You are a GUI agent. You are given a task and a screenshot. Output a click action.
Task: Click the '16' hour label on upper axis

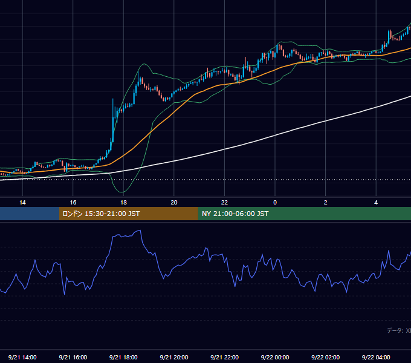point(73,203)
